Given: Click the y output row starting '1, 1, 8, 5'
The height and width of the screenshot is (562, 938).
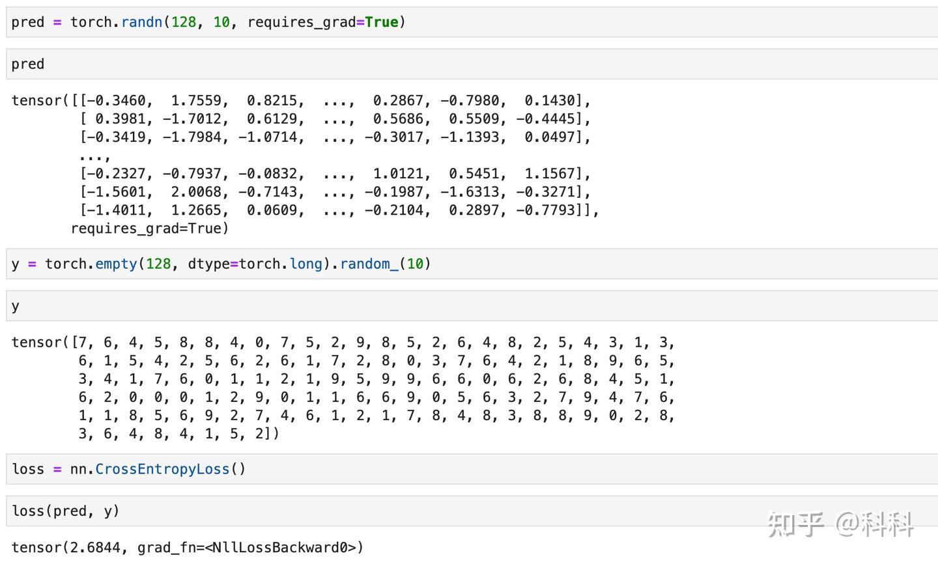Looking at the screenshot, I should pos(377,415).
